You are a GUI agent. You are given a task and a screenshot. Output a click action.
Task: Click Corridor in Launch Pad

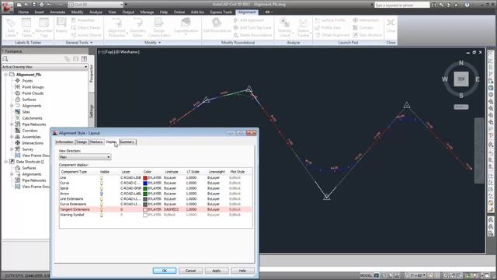click(x=363, y=28)
